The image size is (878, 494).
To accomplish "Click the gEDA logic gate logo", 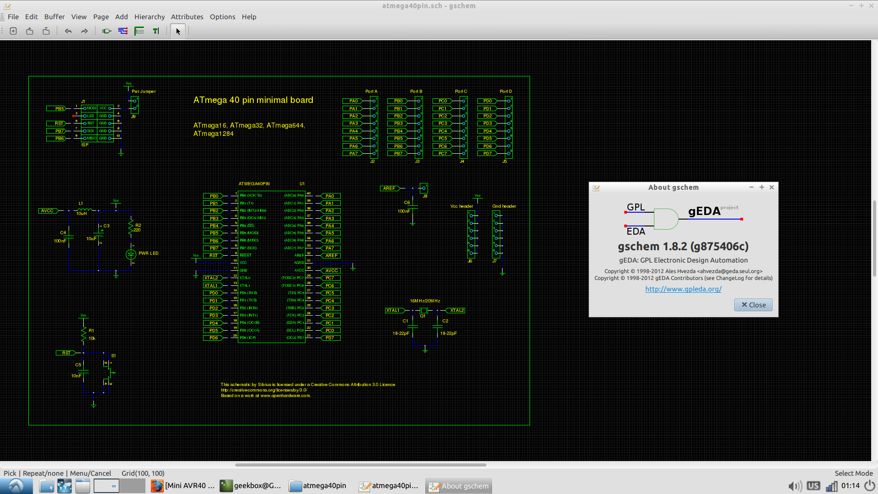I will tap(683, 218).
